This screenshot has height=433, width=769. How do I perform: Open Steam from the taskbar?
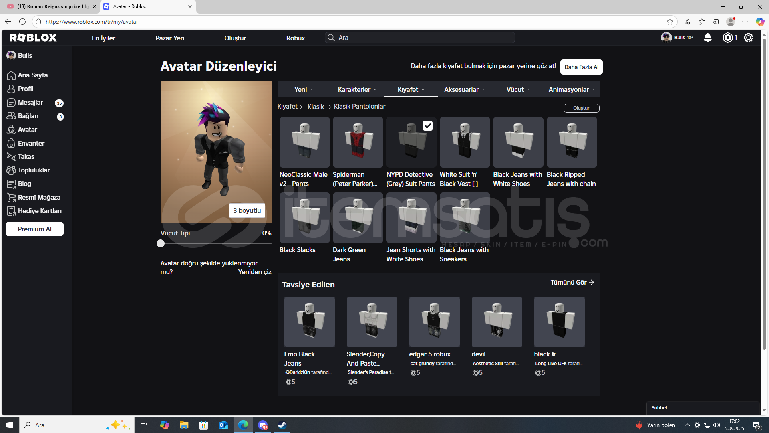[x=282, y=425]
